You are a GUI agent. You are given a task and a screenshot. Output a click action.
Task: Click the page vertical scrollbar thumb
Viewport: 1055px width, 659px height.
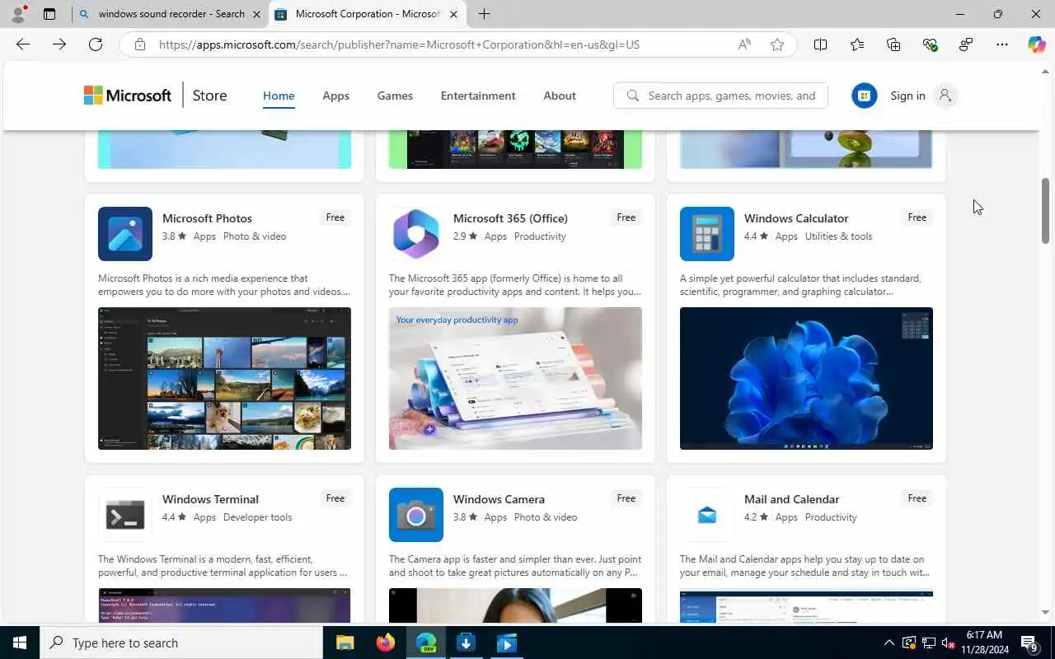[1046, 210]
